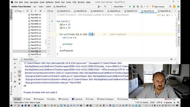The width and height of the screenshot is (190, 107).
Task: Open the TODO tool window
Action: tap(27, 99)
